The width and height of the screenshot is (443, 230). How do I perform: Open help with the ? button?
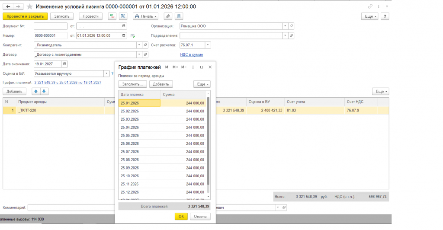(x=385, y=16)
